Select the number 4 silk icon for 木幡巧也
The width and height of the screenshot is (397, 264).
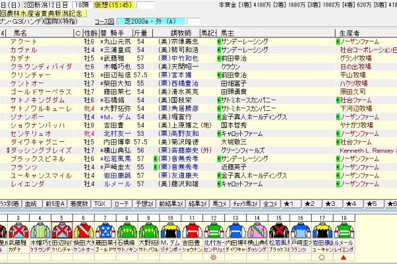pos(40,230)
